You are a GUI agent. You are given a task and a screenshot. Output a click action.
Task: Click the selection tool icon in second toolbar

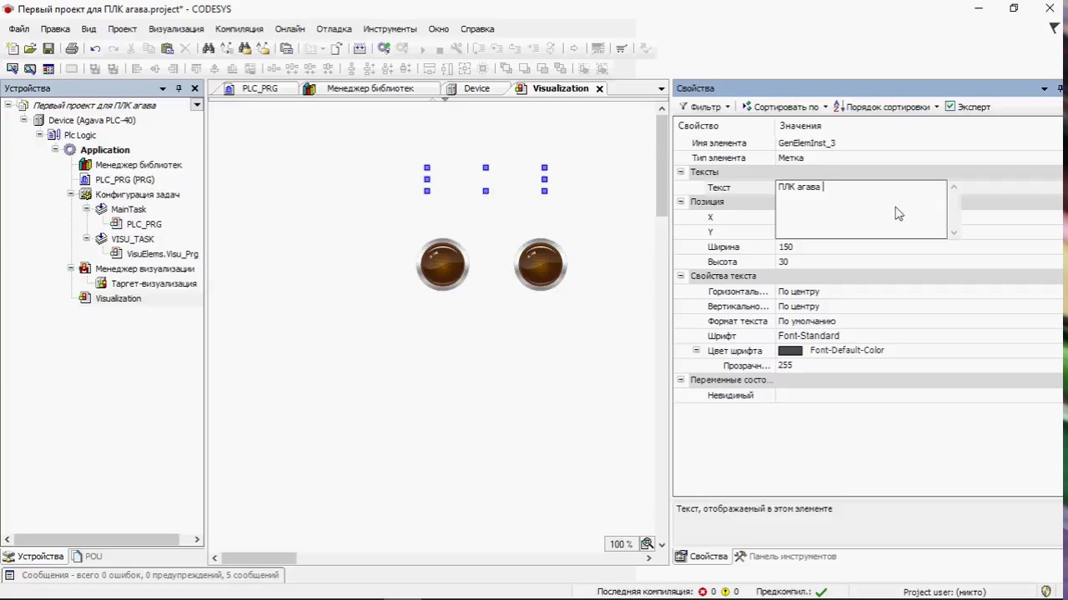click(x=13, y=69)
